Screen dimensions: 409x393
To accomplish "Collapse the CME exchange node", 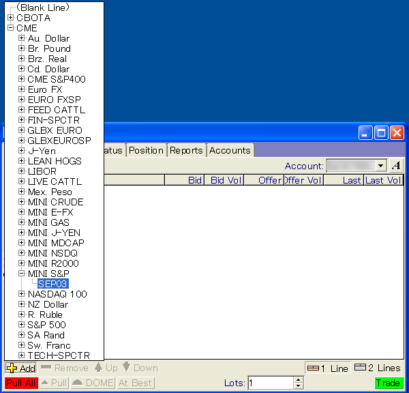I will [10, 28].
